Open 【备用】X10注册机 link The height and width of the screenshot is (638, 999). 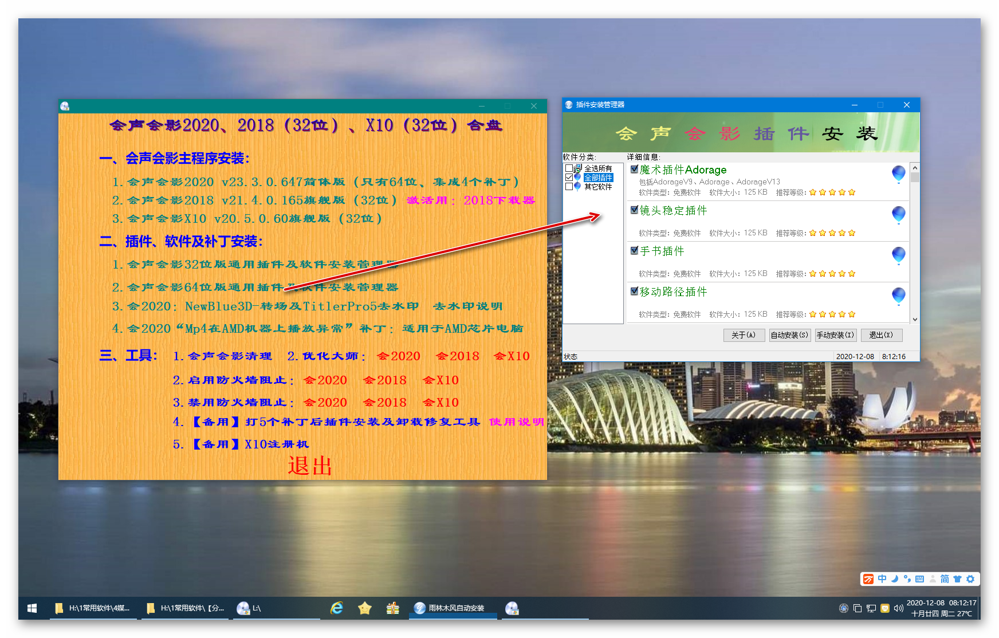click(241, 444)
